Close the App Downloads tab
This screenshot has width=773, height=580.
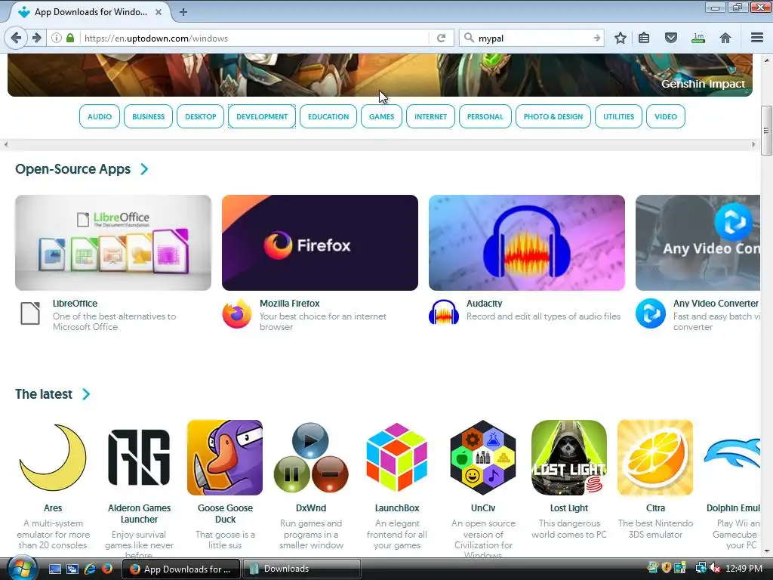click(x=159, y=12)
